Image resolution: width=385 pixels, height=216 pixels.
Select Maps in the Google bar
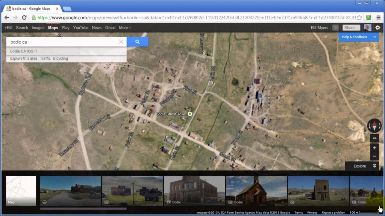coord(53,28)
